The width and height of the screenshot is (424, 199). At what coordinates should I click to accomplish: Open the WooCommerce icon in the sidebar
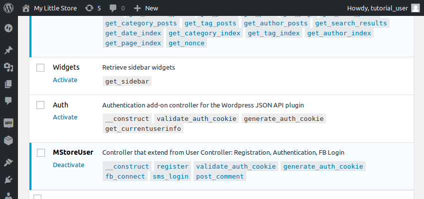click(x=8, y=123)
